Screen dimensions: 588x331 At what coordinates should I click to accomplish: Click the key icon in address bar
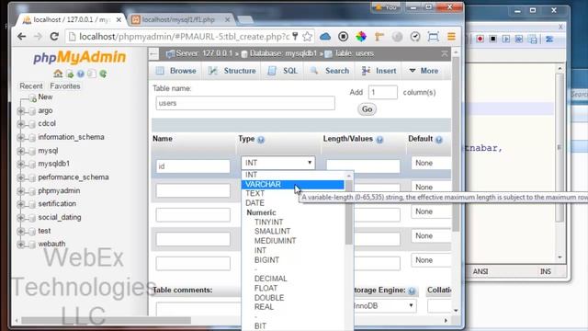[295, 37]
